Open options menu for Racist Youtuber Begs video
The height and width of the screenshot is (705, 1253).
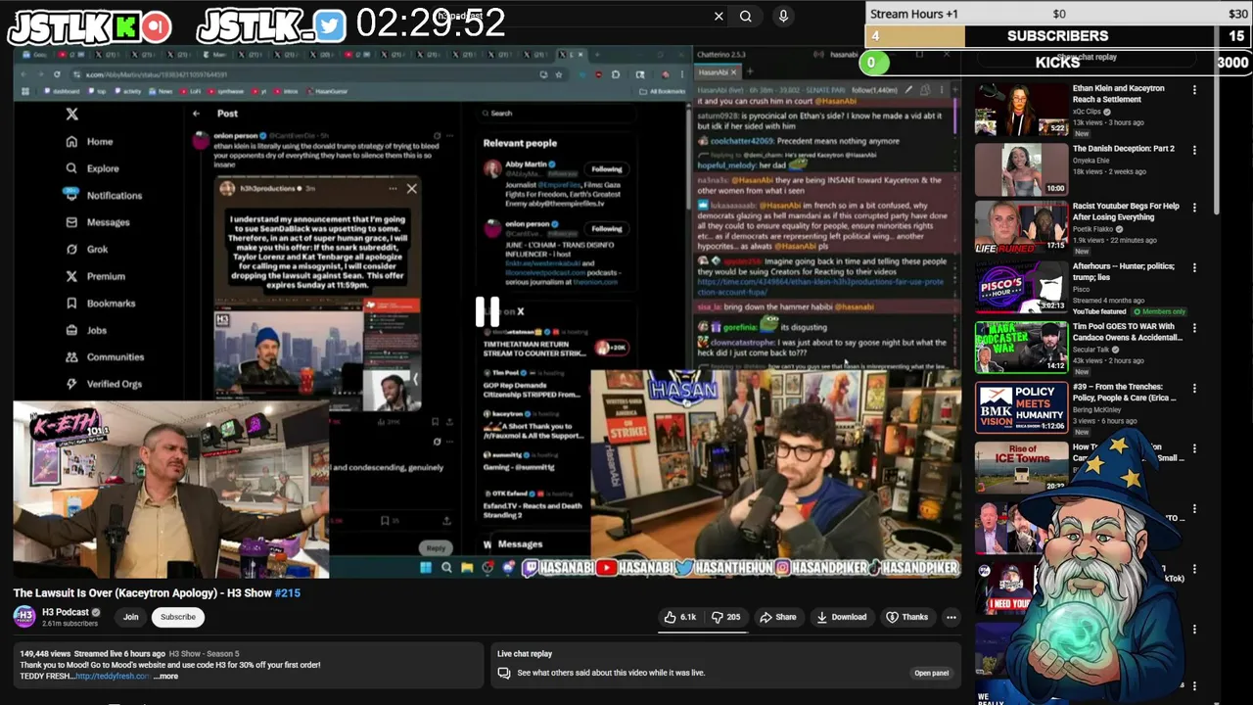tap(1194, 209)
